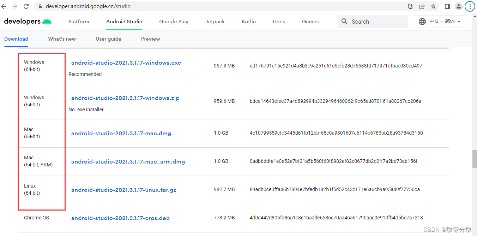Download android-studio-2021.3.1.17-mac_arm.dmg
Image resolution: width=477 pixels, height=236 pixels.
128,162
